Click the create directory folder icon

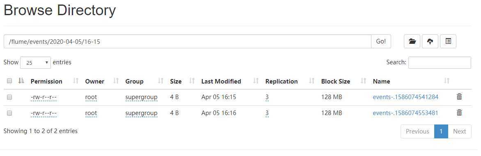tap(412, 41)
